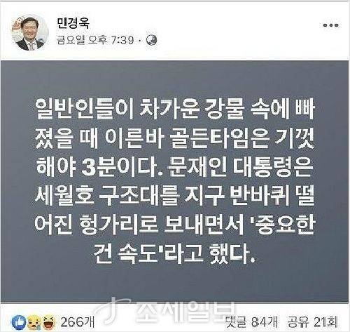Click the sad crying reaction emoji

pos(34,322)
